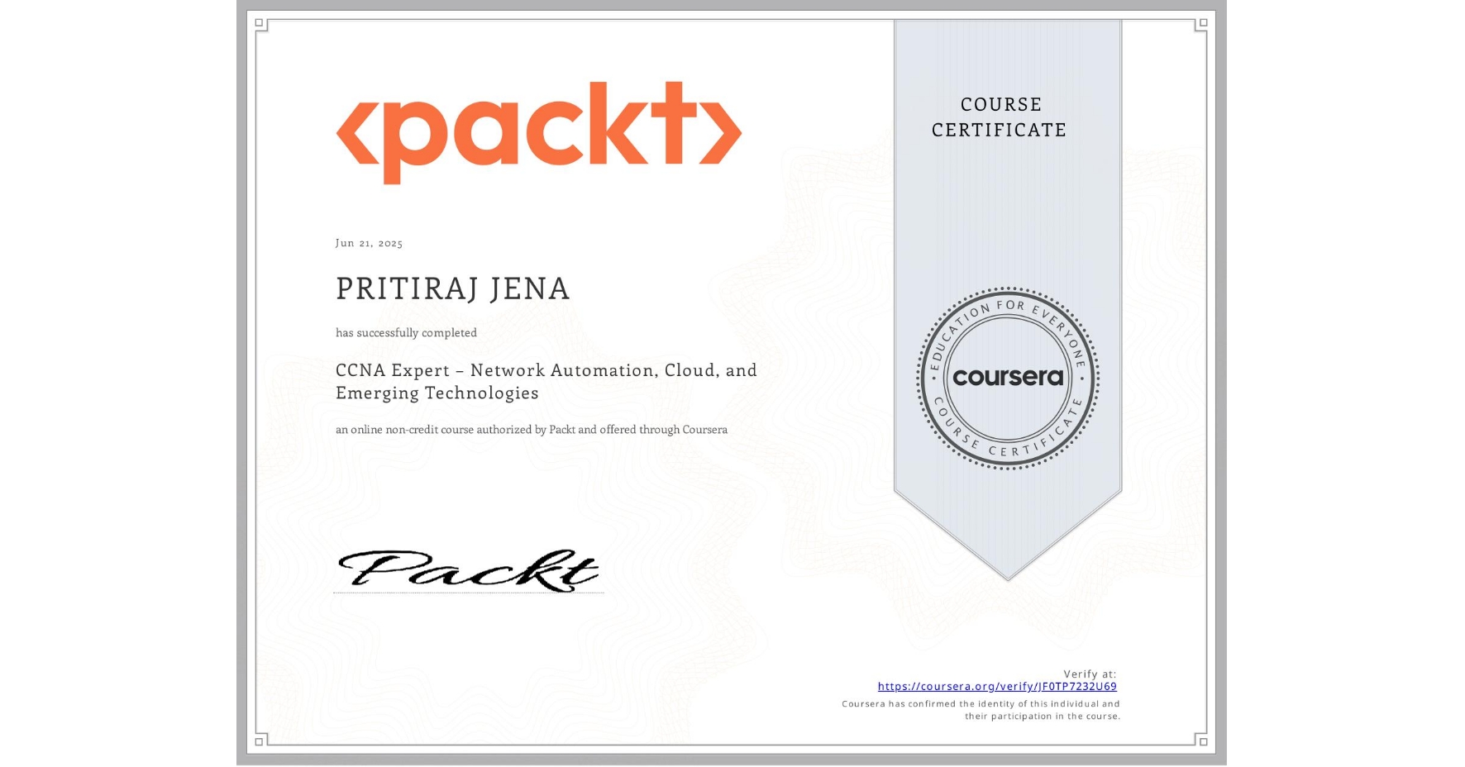Viewport: 1465px width, 767px height.
Task: Click the Packt logo at top
Action: [x=539, y=132]
